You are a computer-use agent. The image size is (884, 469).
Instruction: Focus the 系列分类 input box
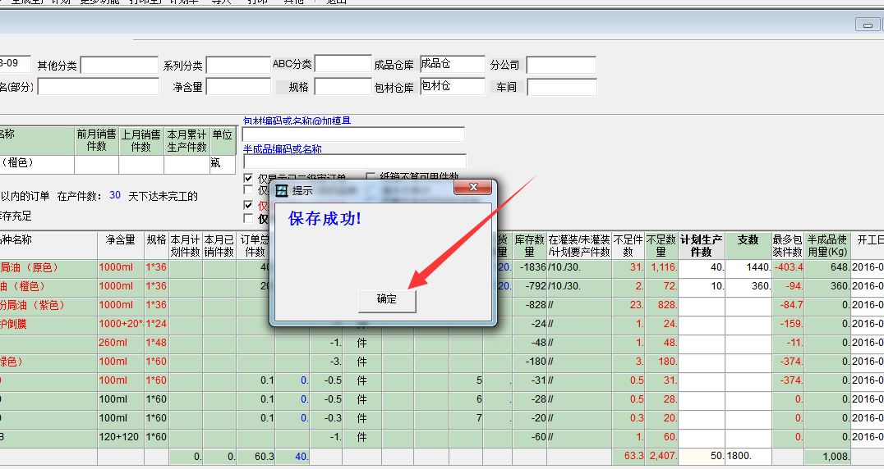(238, 66)
